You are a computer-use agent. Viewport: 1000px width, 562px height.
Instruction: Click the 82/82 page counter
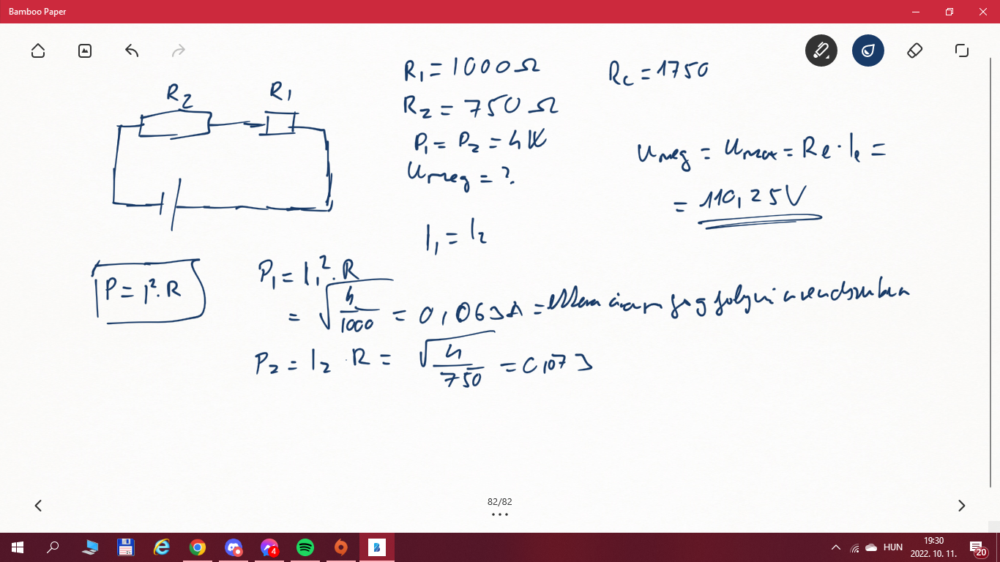tap(499, 502)
